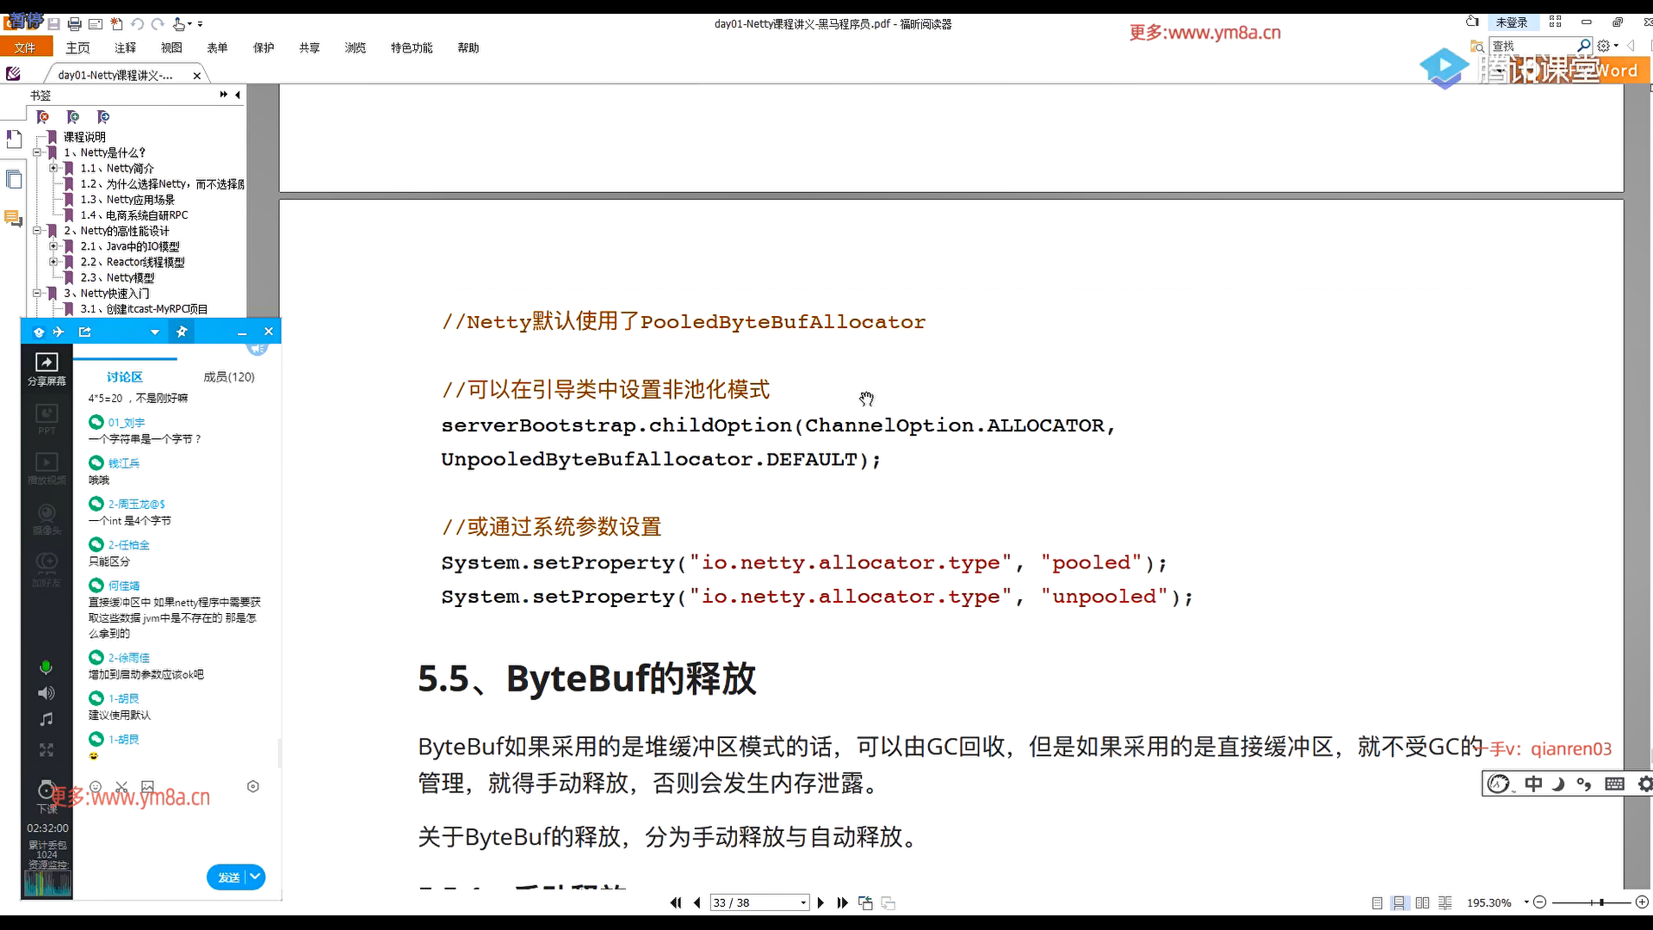Expand the '2.1、Java中的IO模型' bookmark

[x=53, y=246]
